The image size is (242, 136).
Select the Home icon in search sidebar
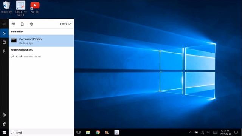point(4,33)
